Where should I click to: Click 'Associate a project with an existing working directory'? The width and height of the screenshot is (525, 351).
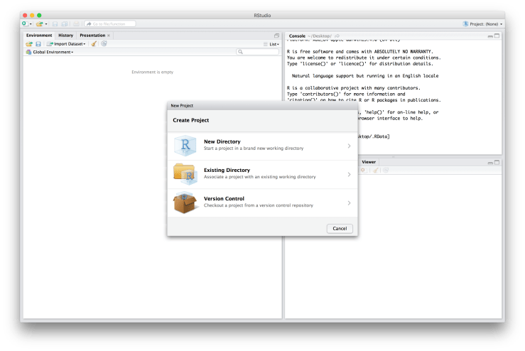(259, 177)
